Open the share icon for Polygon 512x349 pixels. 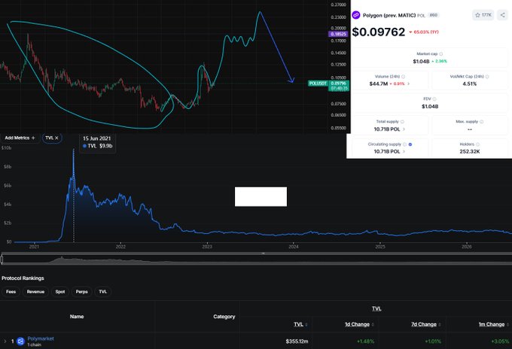coord(502,15)
